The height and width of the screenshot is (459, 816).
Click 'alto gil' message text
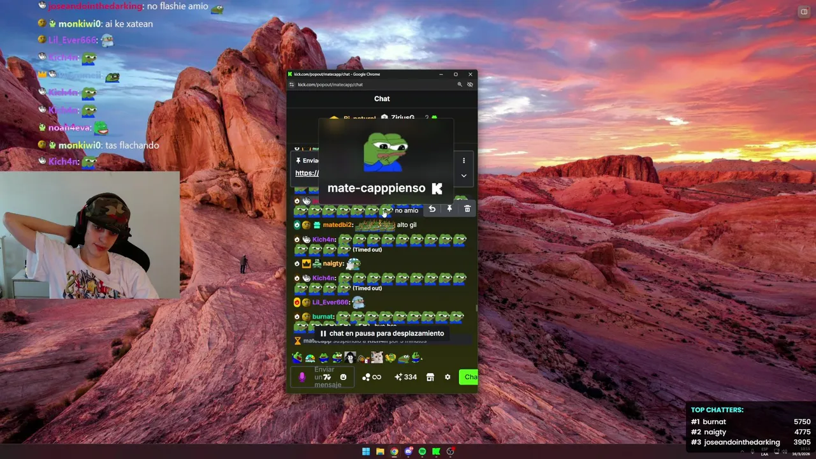click(x=407, y=225)
